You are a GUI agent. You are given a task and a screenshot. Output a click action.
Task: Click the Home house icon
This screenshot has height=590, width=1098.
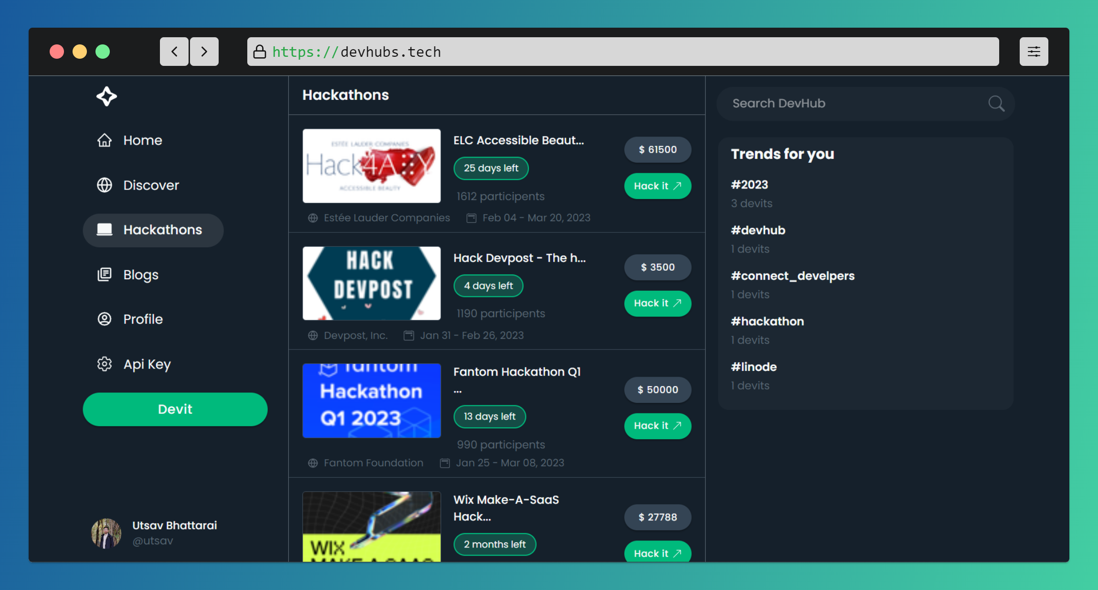click(105, 140)
